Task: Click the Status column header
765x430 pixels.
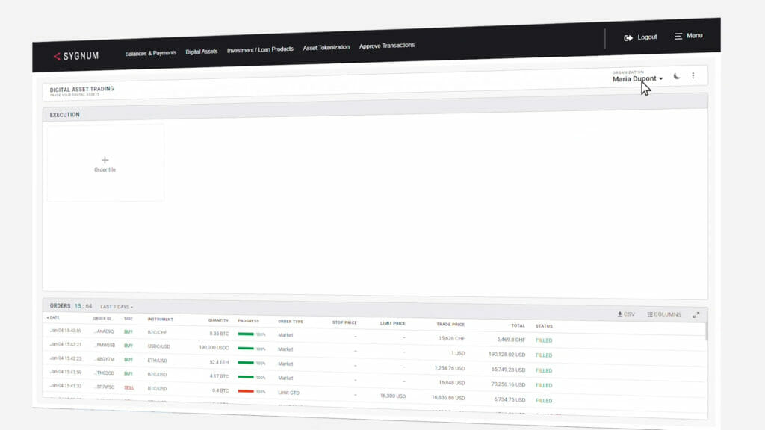Action: (544, 326)
